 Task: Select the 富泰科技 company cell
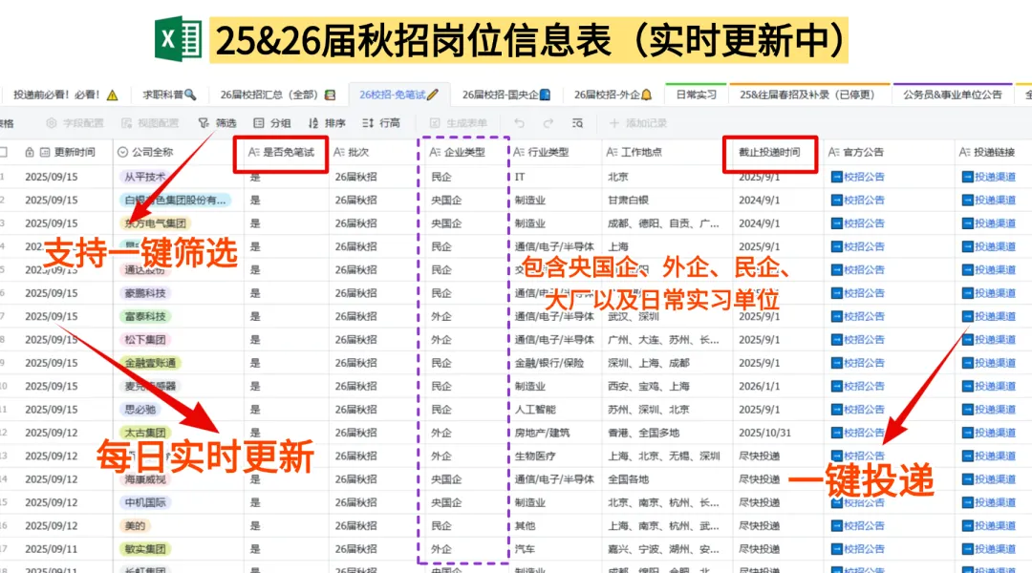[x=145, y=316]
